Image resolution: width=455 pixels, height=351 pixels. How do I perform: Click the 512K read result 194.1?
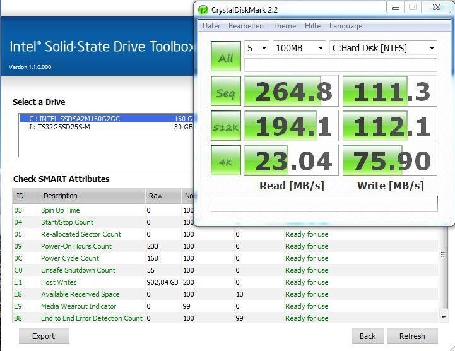coord(292,126)
